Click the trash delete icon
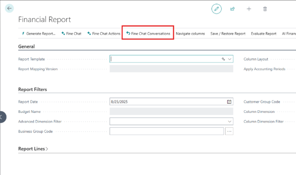 (265, 9)
